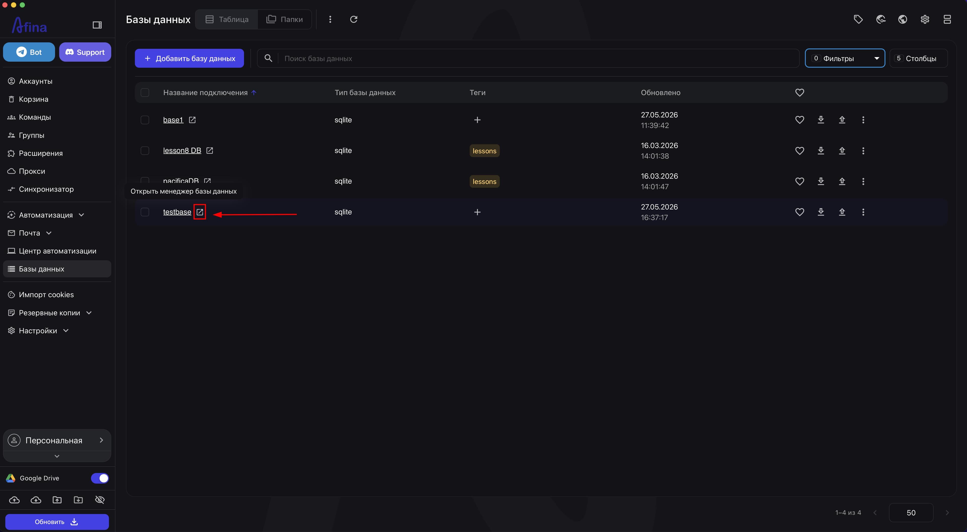Viewport: 967px width, 532px height.
Task: Open the tags manager icon in top bar
Action: point(858,19)
